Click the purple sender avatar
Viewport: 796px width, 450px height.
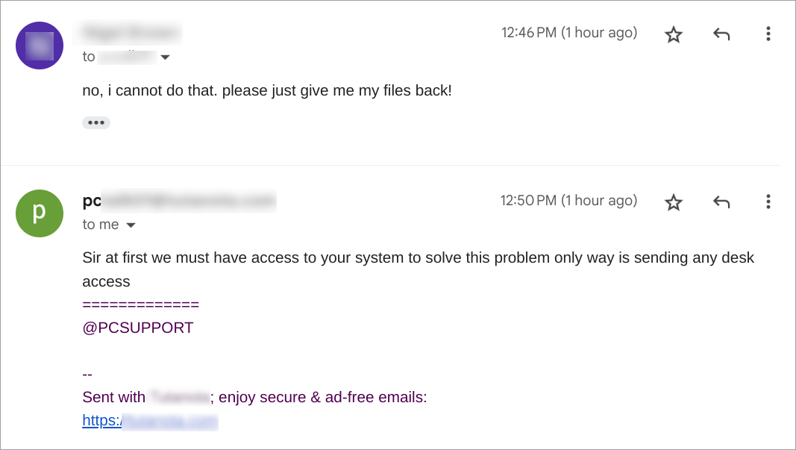point(40,46)
